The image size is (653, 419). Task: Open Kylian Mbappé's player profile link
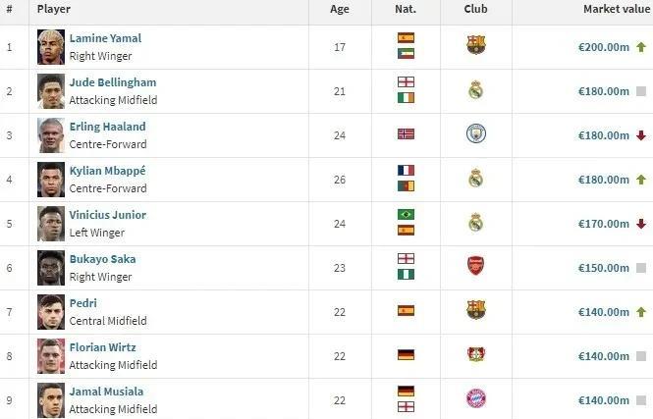tap(107, 171)
